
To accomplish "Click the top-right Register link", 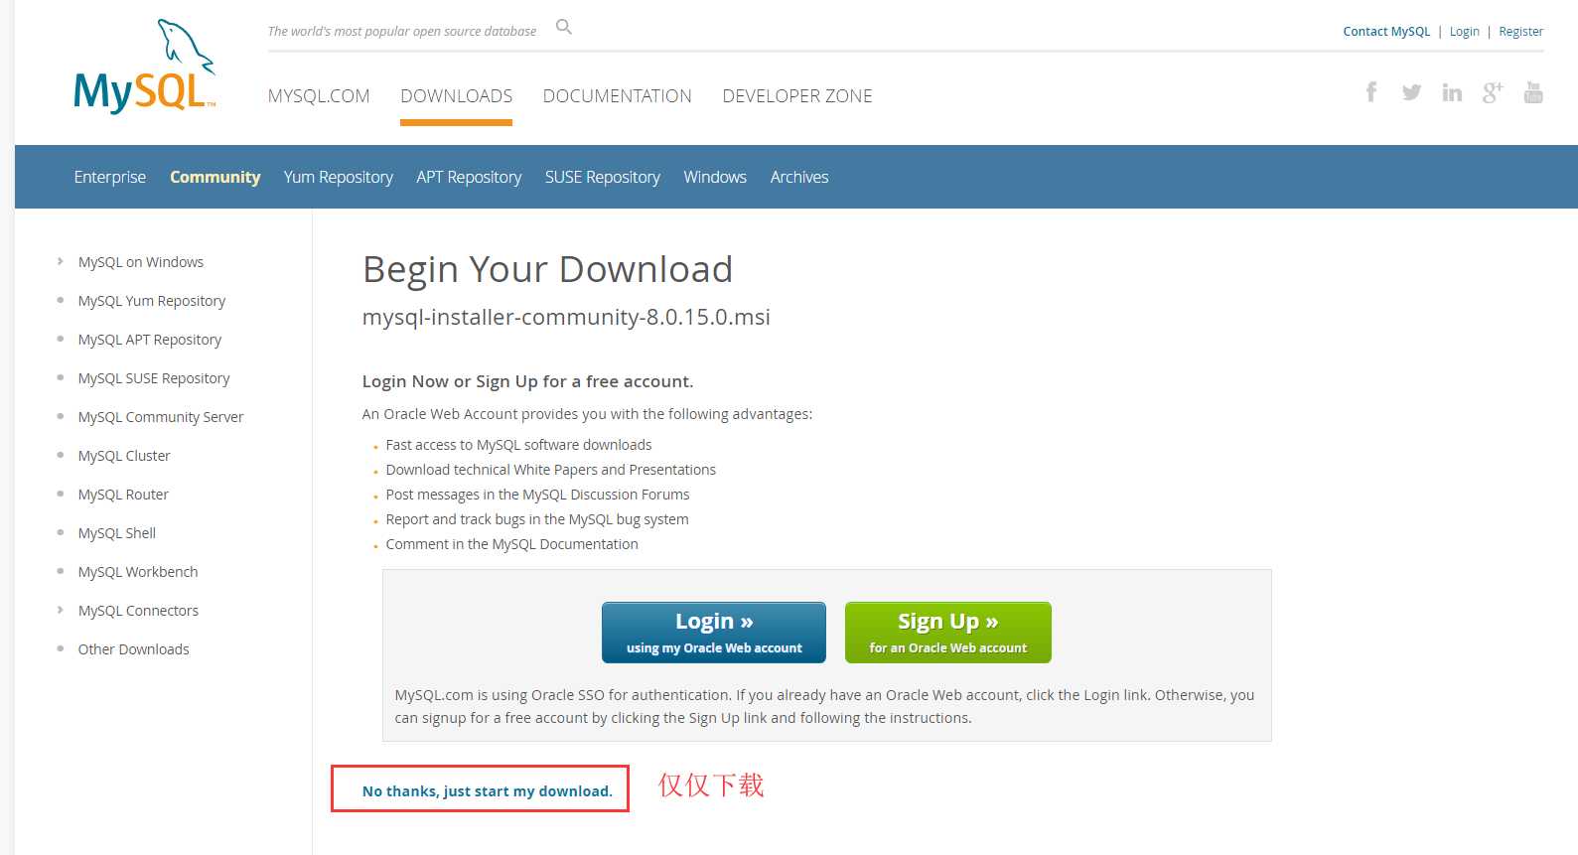I will click(1521, 32).
